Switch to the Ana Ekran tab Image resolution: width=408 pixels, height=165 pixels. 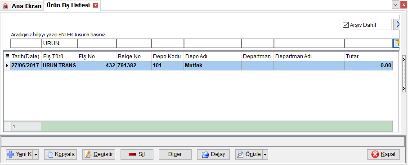pos(22,6)
